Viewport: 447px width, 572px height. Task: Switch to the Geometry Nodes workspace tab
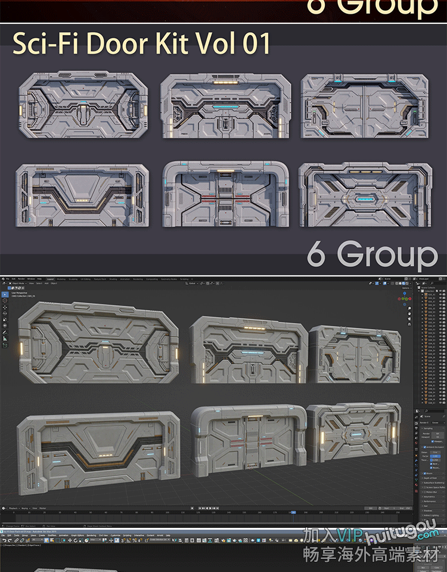pyautogui.click(x=169, y=279)
